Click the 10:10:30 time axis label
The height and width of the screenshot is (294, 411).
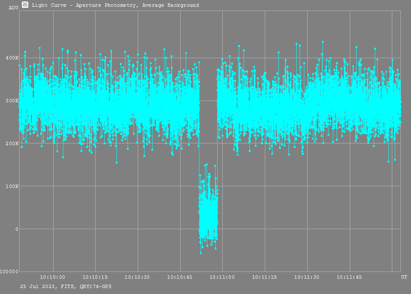tap(137, 277)
